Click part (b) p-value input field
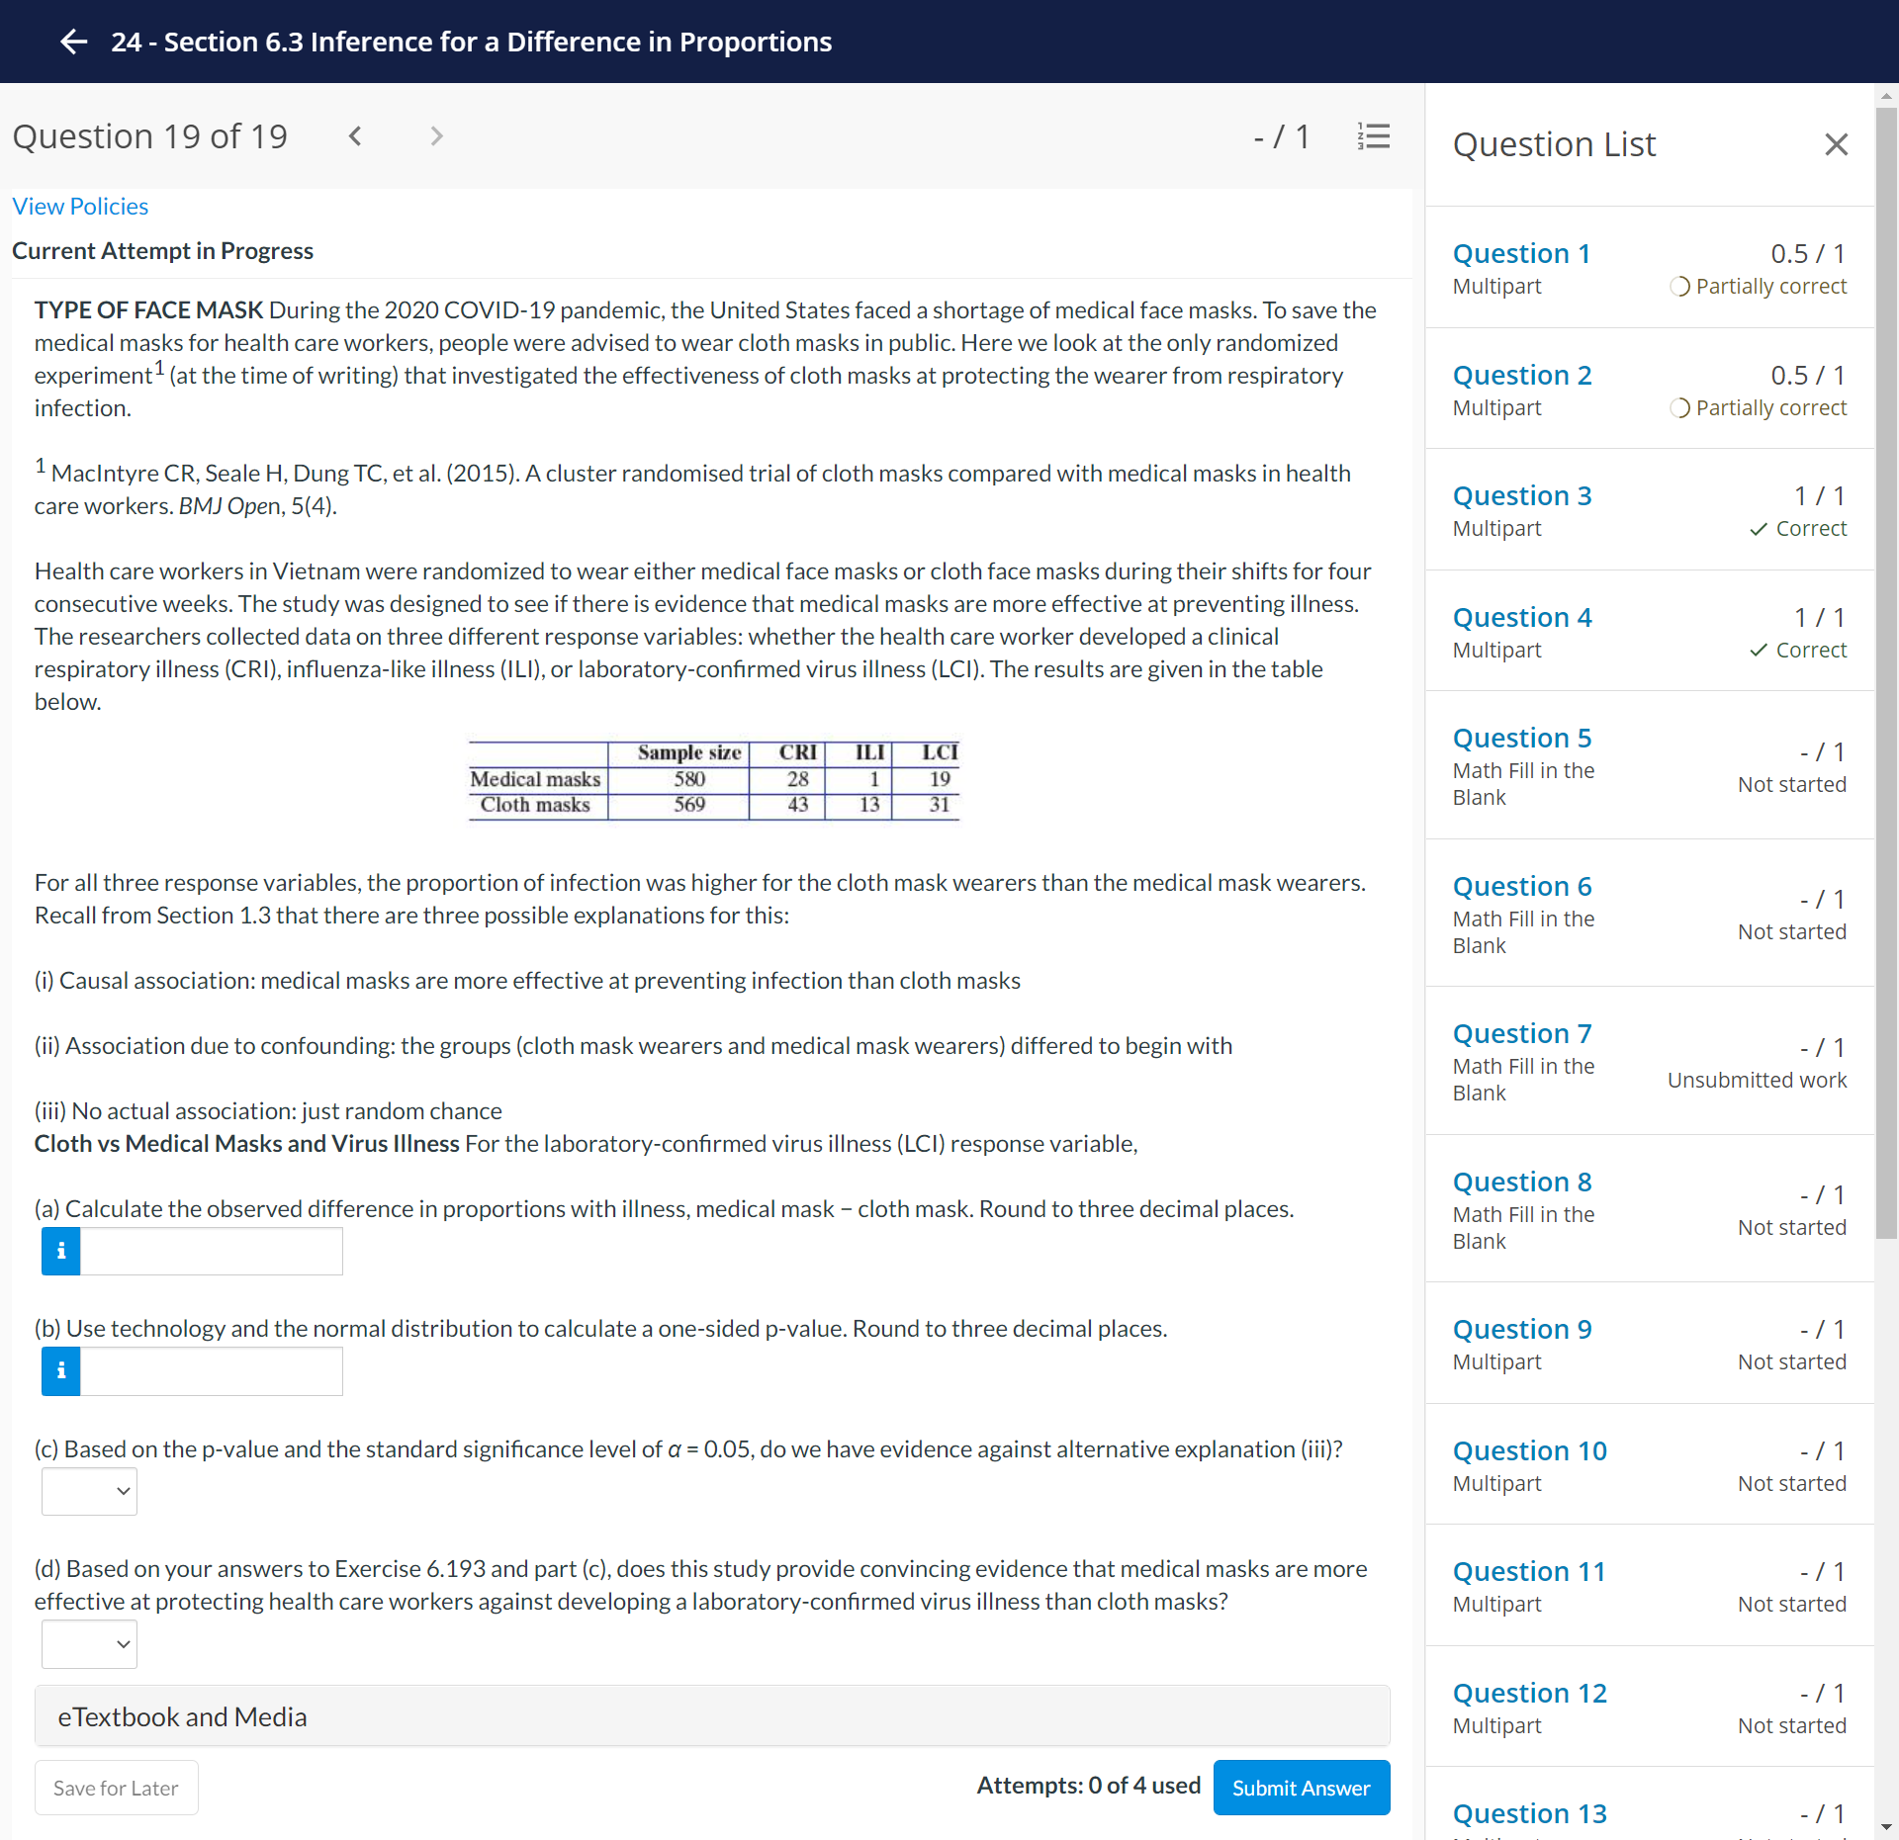1899x1840 pixels. coord(211,1370)
